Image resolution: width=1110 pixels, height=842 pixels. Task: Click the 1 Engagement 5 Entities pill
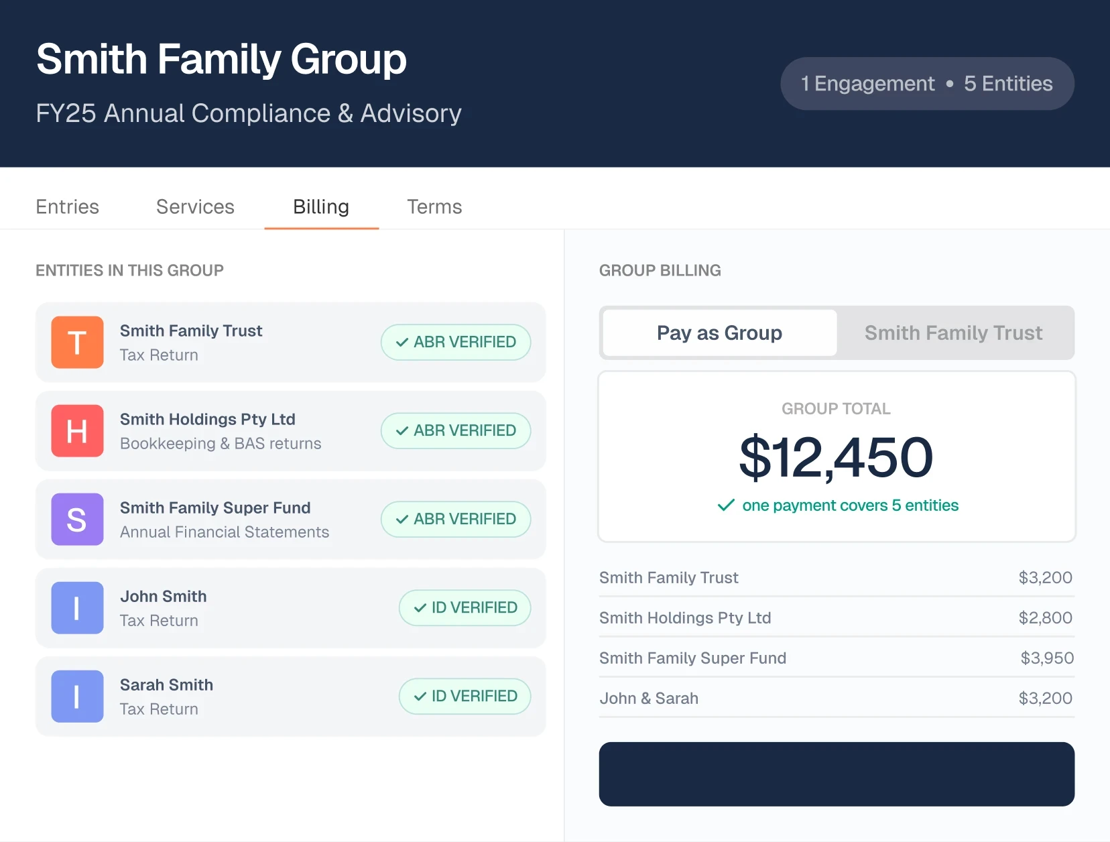(x=927, y=84)
